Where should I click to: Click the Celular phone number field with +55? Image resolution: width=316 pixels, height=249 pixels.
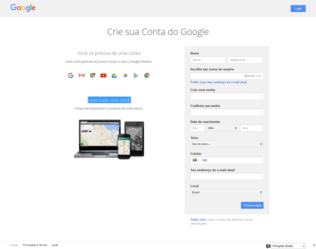227,160
